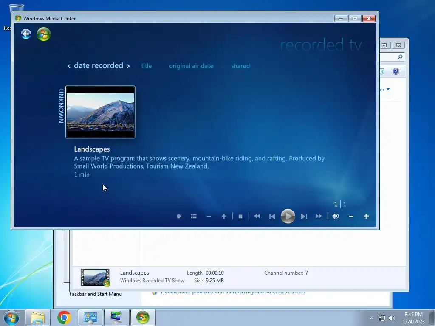Switch to Windows Media Center taskbar icon
Image resolution: width=435 pixels, height=326 pixels.
click(143, 318)
